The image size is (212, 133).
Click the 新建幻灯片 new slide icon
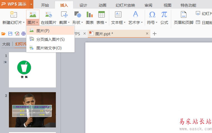click(x=14, y=14)
